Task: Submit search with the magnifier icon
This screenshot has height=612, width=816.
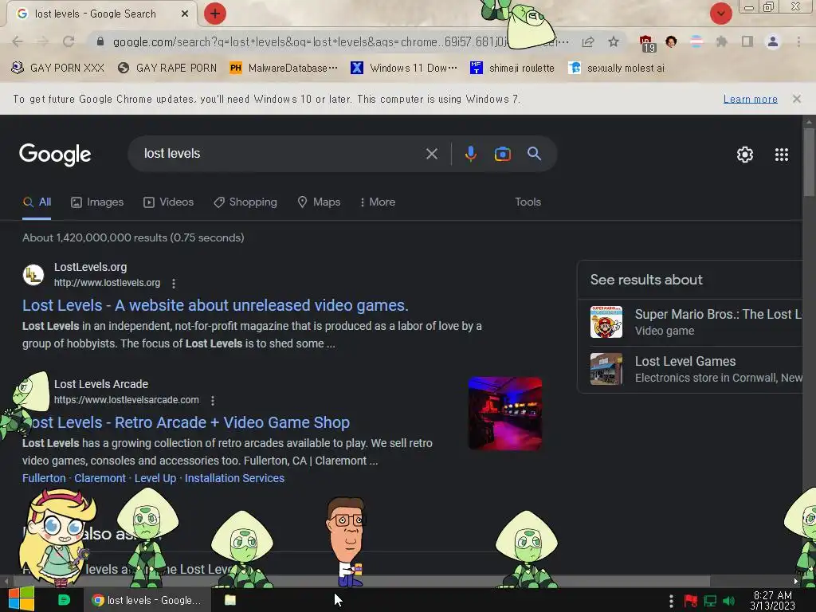Action: pyautogui.click(x=534, y=154)
